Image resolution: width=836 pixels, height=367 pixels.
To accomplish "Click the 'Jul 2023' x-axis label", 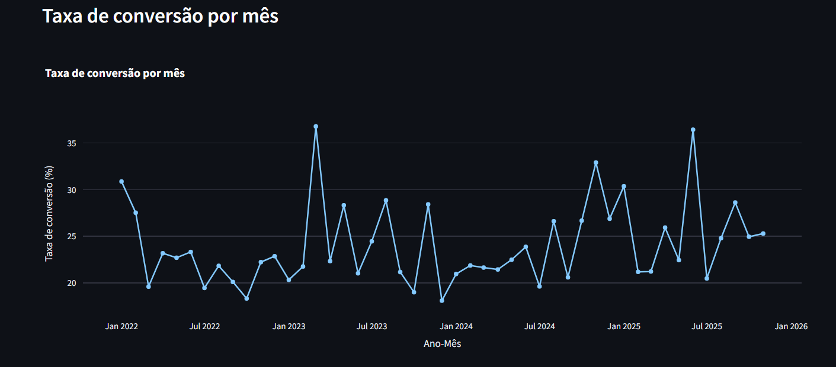I will click(x=371, y=326).
